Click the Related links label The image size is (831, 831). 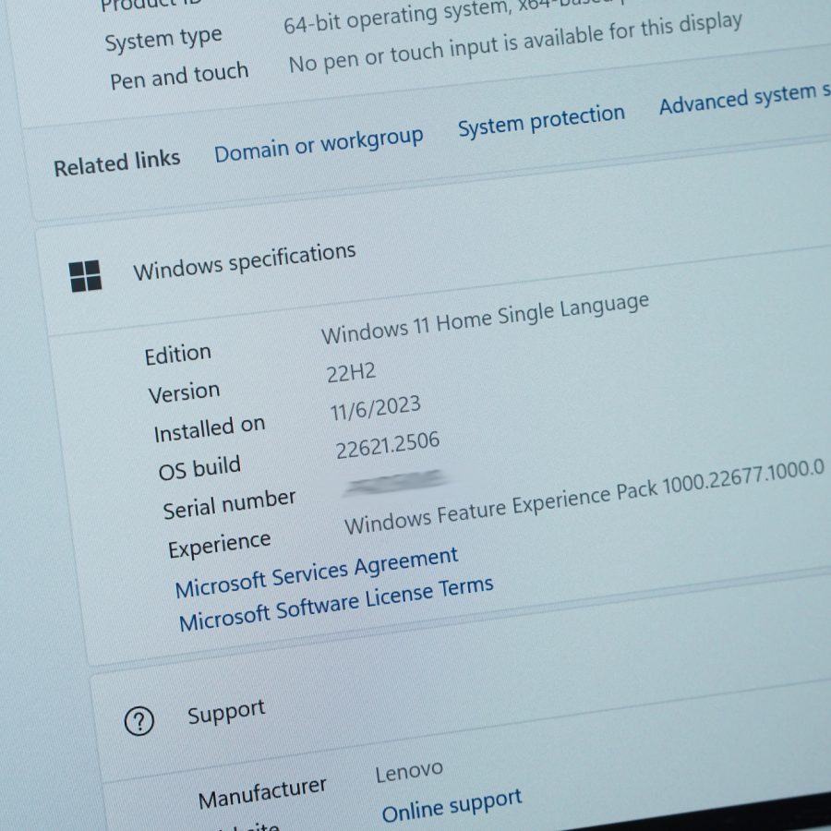[x=116, y=163]
